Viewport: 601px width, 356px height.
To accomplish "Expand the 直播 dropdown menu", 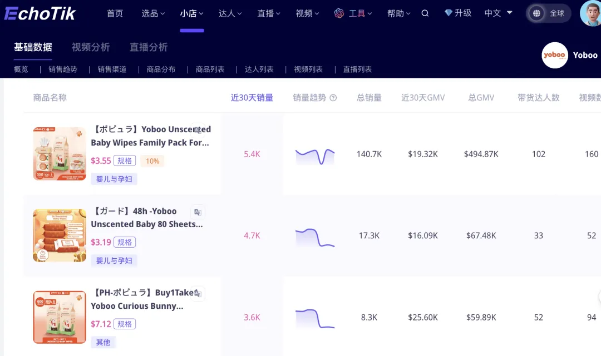I will [269, 13].
